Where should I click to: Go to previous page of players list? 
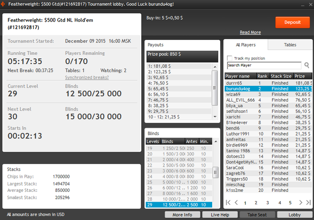tap(236, 202)
